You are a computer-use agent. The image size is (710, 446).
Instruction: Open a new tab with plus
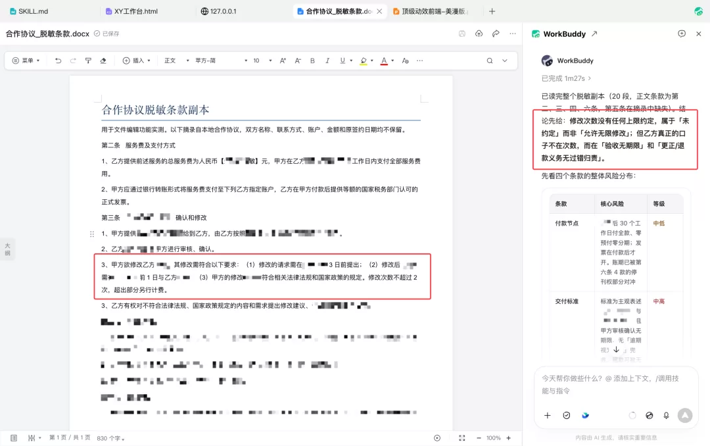[x=492, y=11]
